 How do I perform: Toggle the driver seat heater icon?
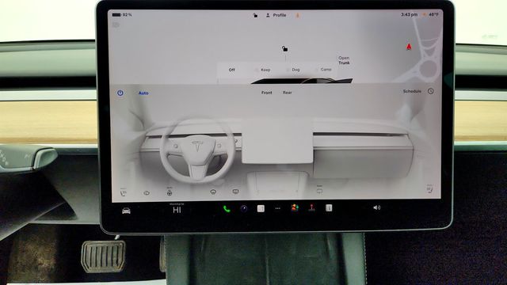click(x=124, y=192)
